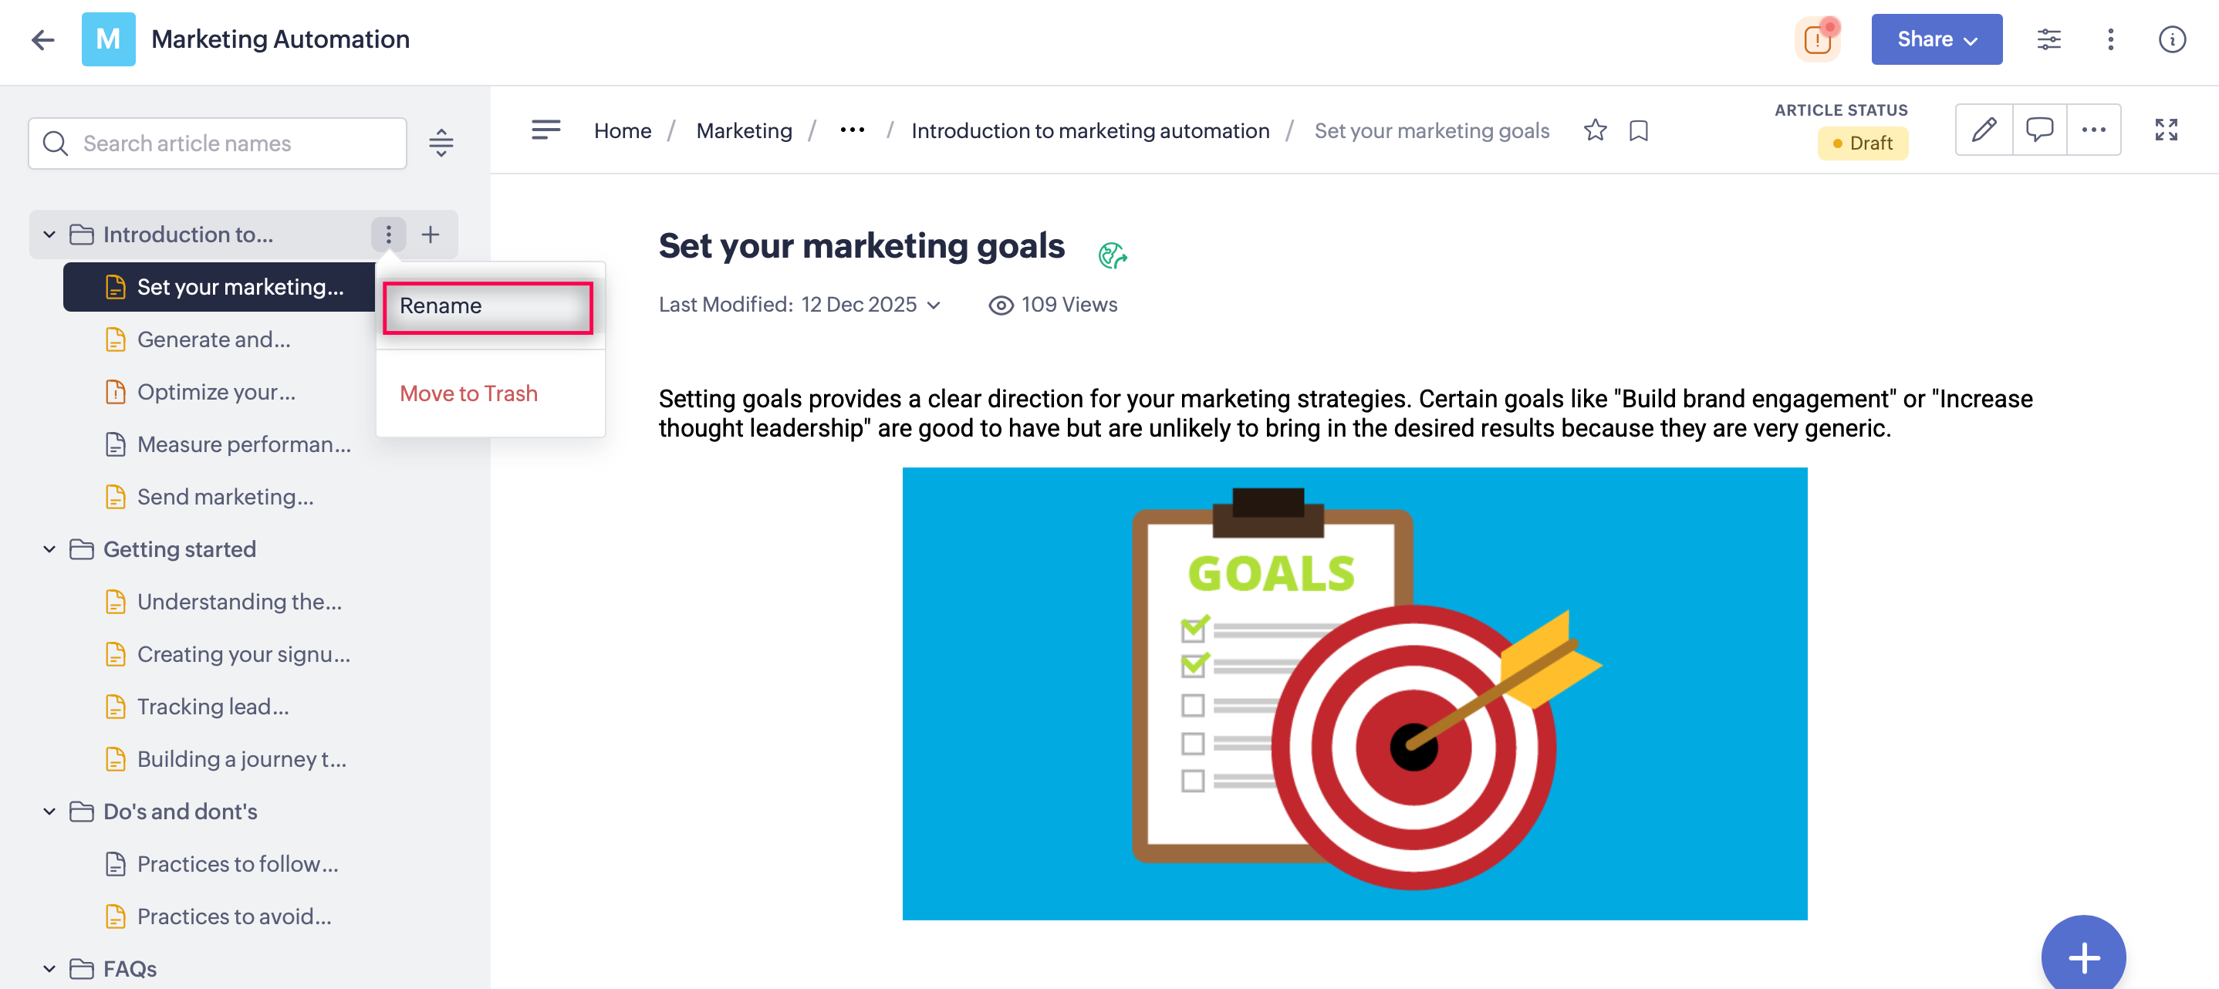Click the pencil edit article icon
The image size is (2219, 989).
pyautogui.click(x=1984, y=130)
